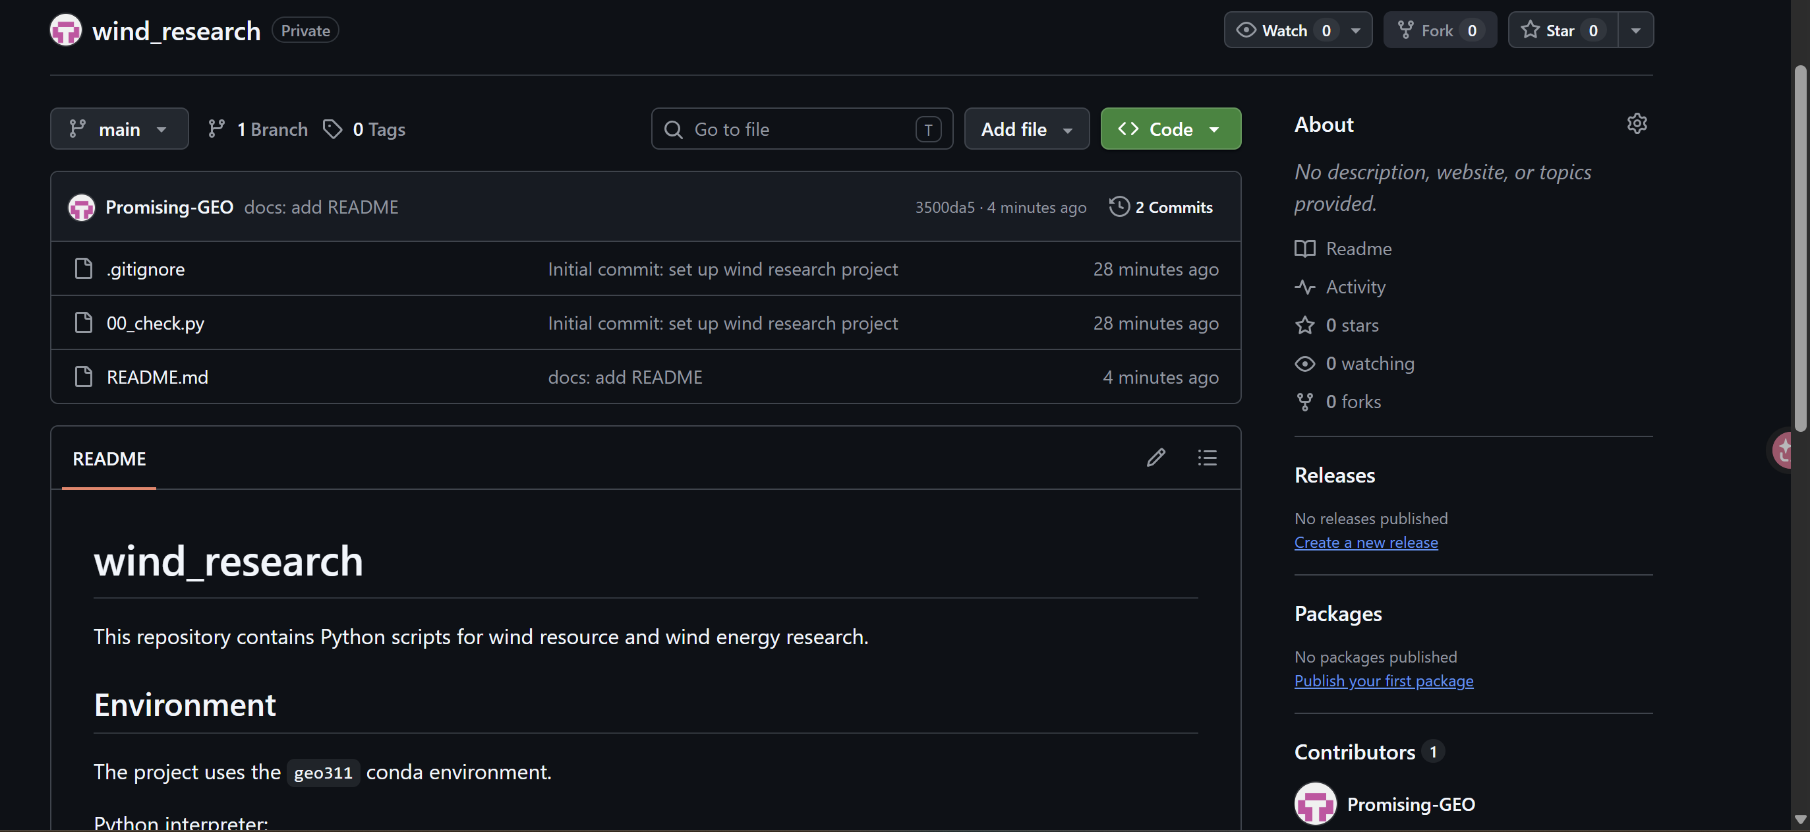This screenshot has width=1810, height=832.
Task: Open the Packages heading link
Action: pos(1338,614)
